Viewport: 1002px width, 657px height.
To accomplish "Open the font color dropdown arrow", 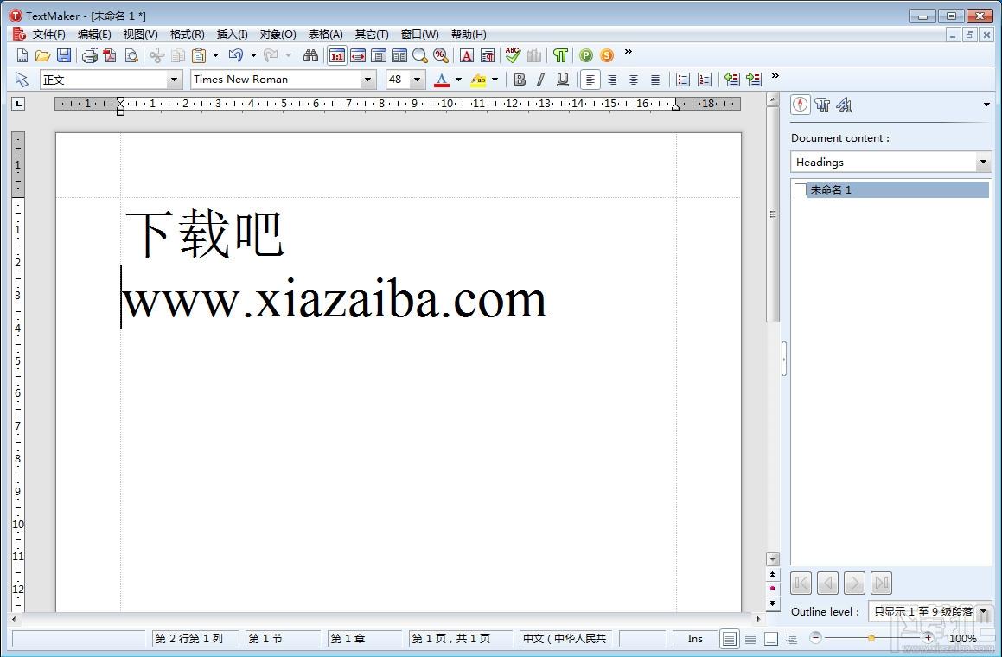I will (x=458, y=80).
